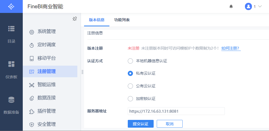Click the 定时调度 timer icon
Screen dimensions: 269x131
(x=32, y=45)
